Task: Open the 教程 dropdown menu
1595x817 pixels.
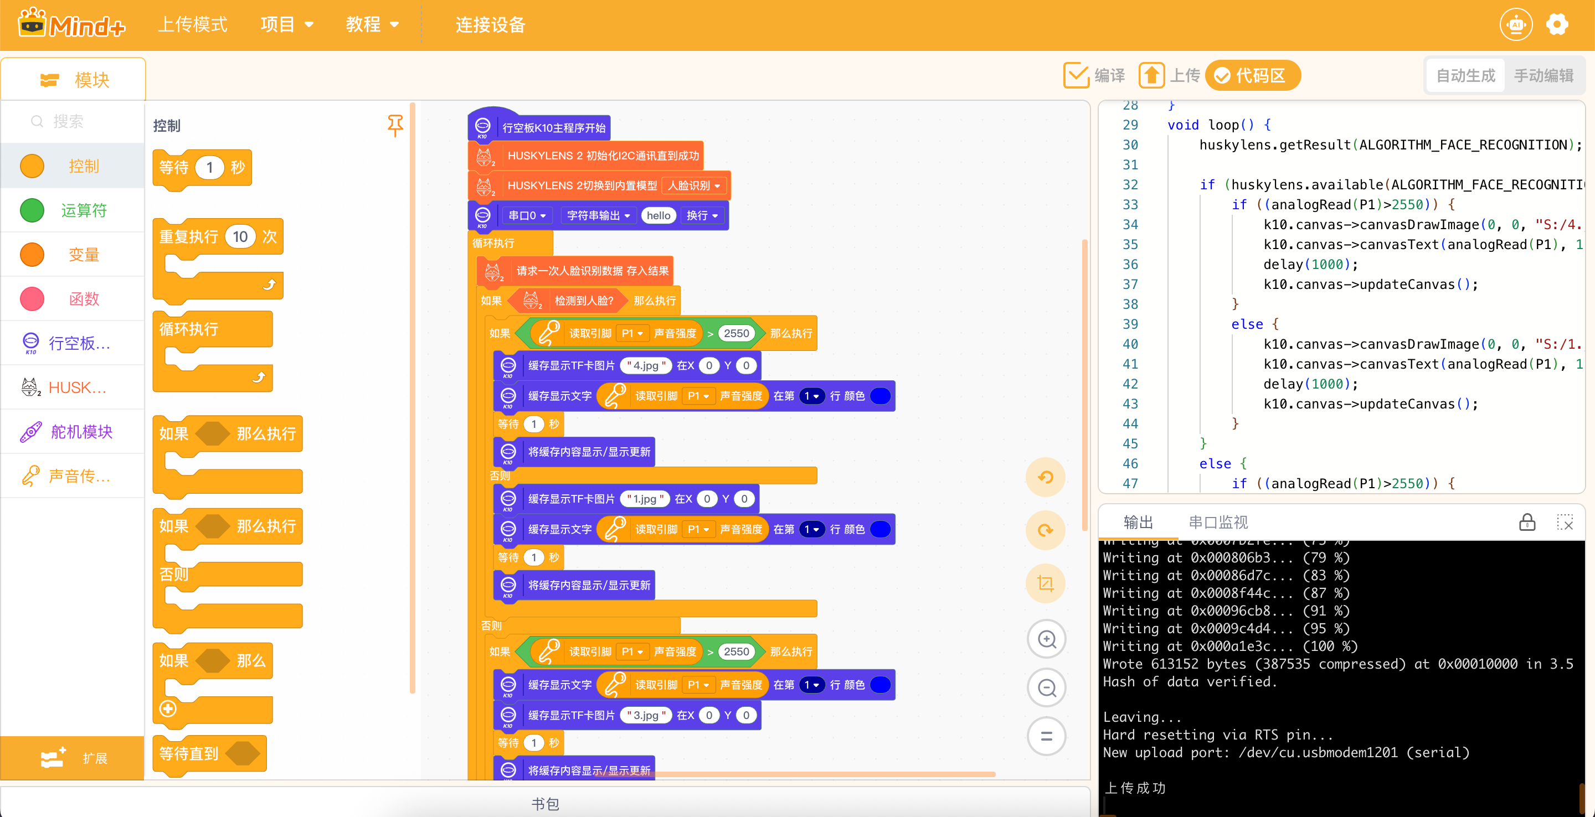Action: pyautogui.click(x=372, y=25)
